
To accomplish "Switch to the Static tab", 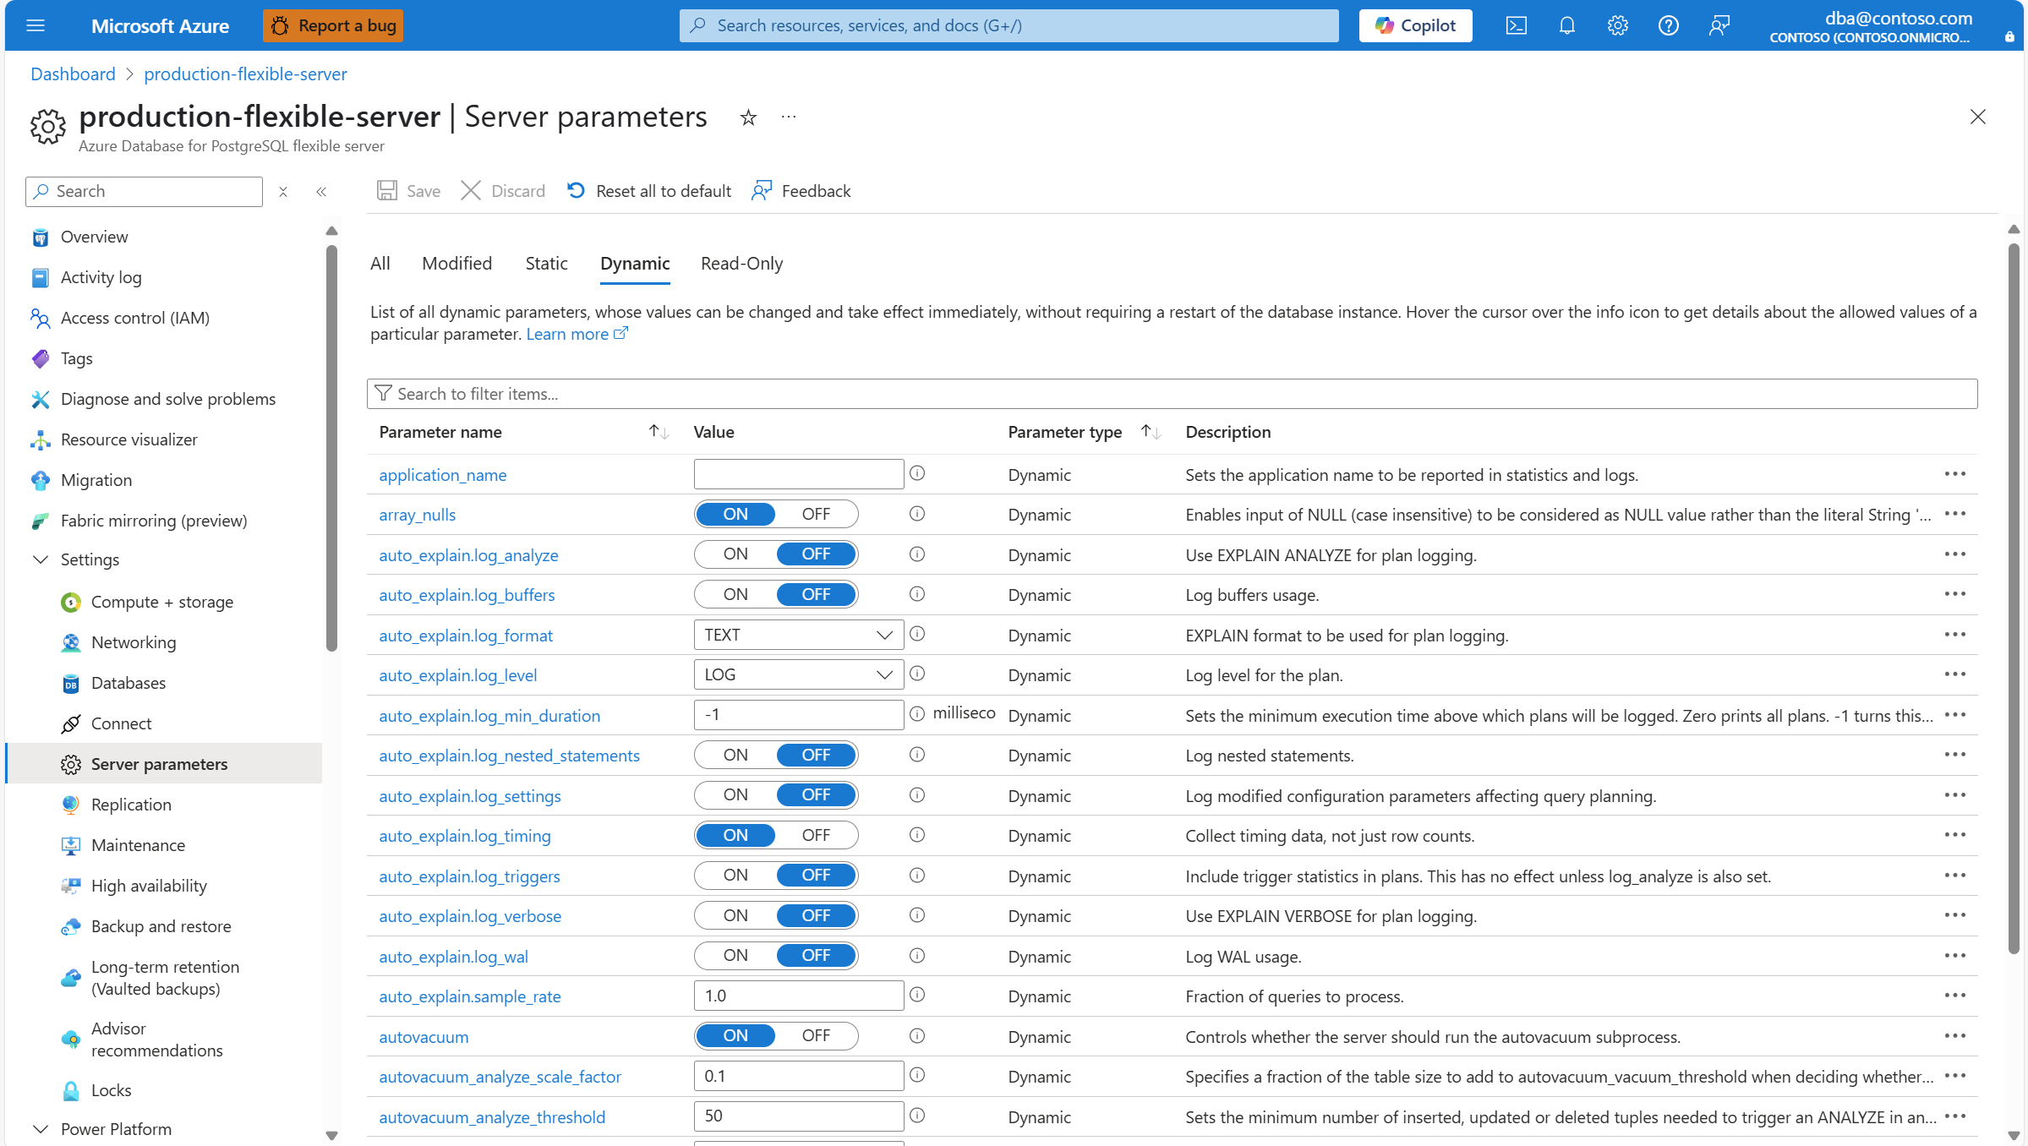I will coord(546,264).
